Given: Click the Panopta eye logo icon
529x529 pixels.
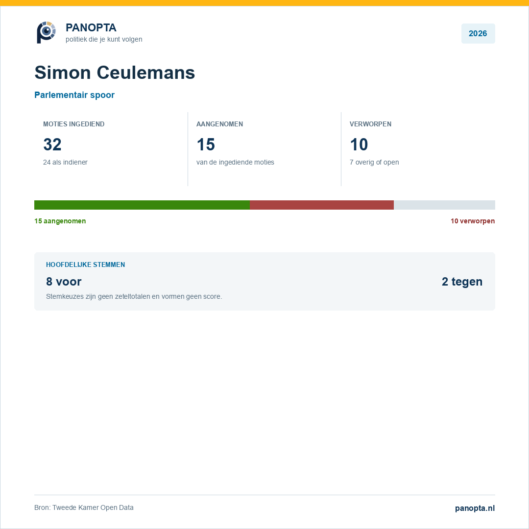Looking at the screenshot, I should coord(46,32).
